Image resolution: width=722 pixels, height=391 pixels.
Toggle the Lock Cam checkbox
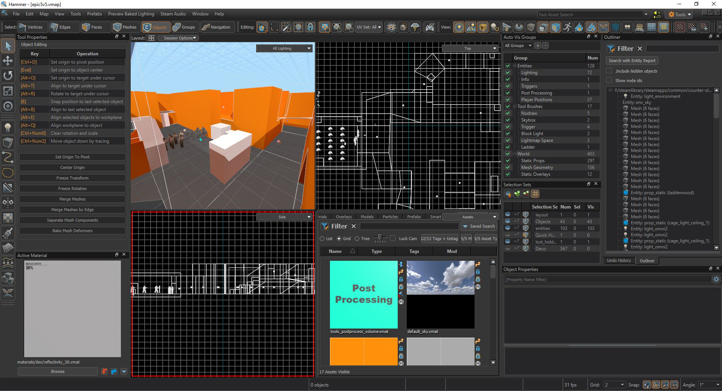(x=393, y=238)
